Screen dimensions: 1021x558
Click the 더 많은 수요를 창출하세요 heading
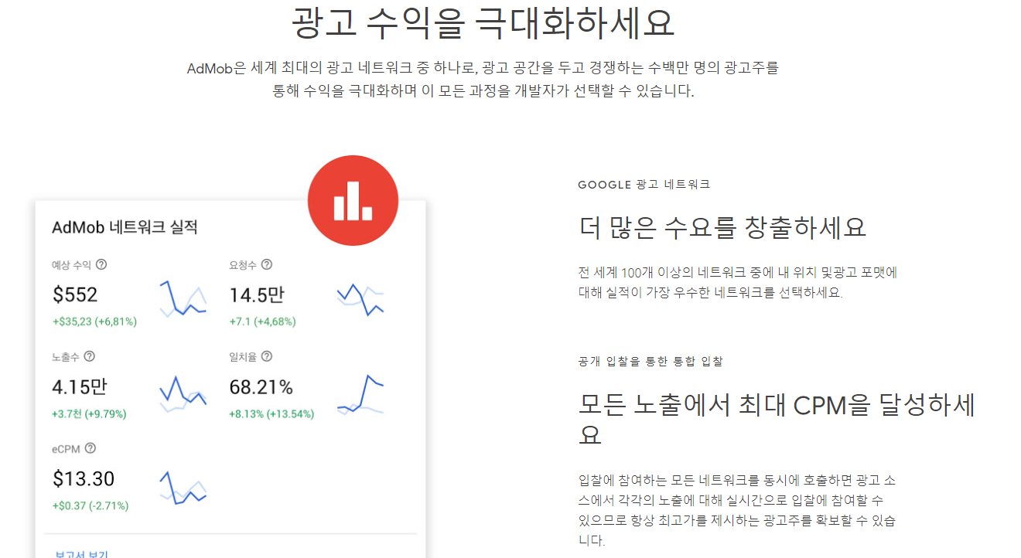click(722, 227)
